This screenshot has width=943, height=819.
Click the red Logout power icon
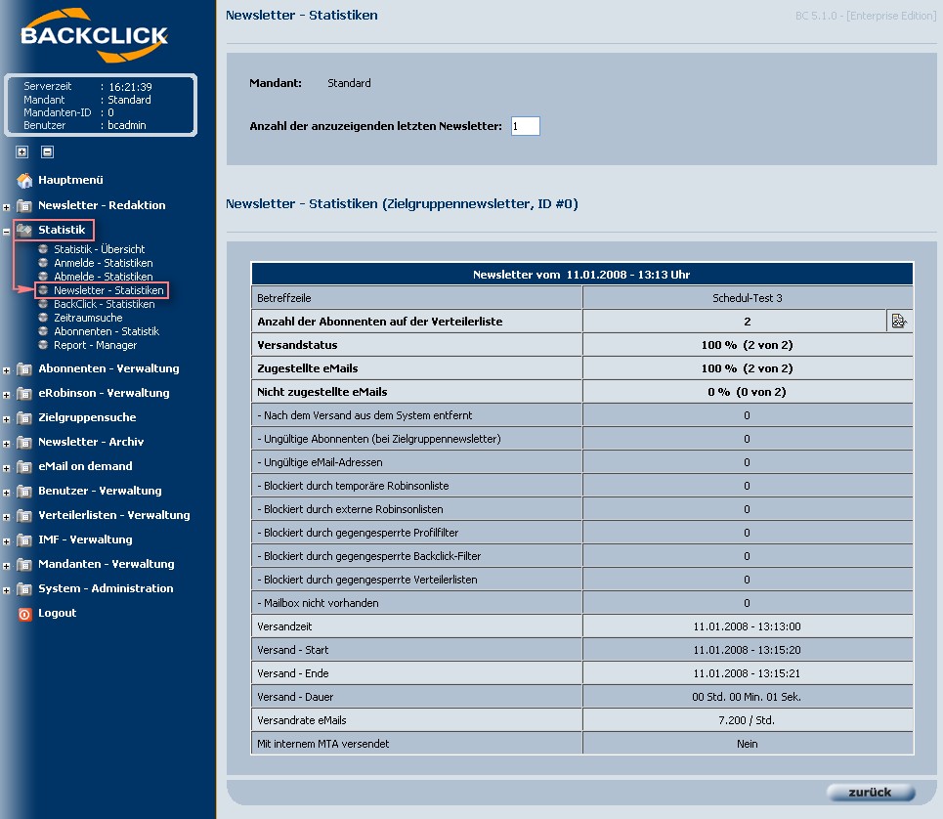pyautogui.click(x=24, y=614)
